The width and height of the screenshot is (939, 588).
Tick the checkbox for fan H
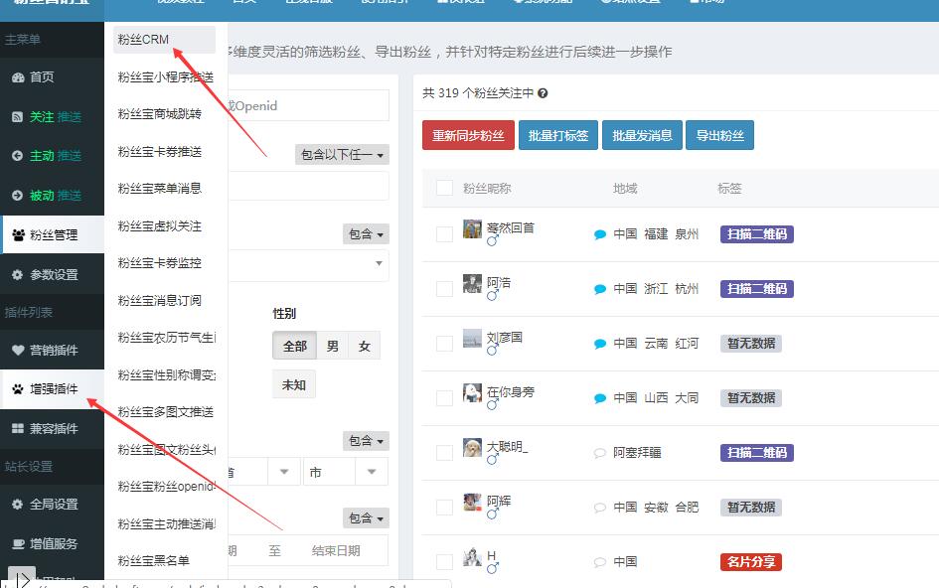coord(444,561)
